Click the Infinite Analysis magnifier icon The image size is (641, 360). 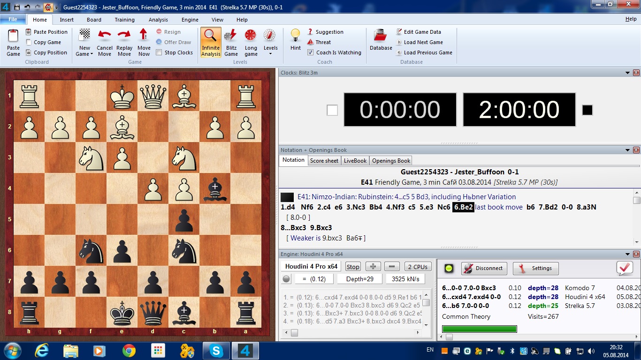coord(211,36)
